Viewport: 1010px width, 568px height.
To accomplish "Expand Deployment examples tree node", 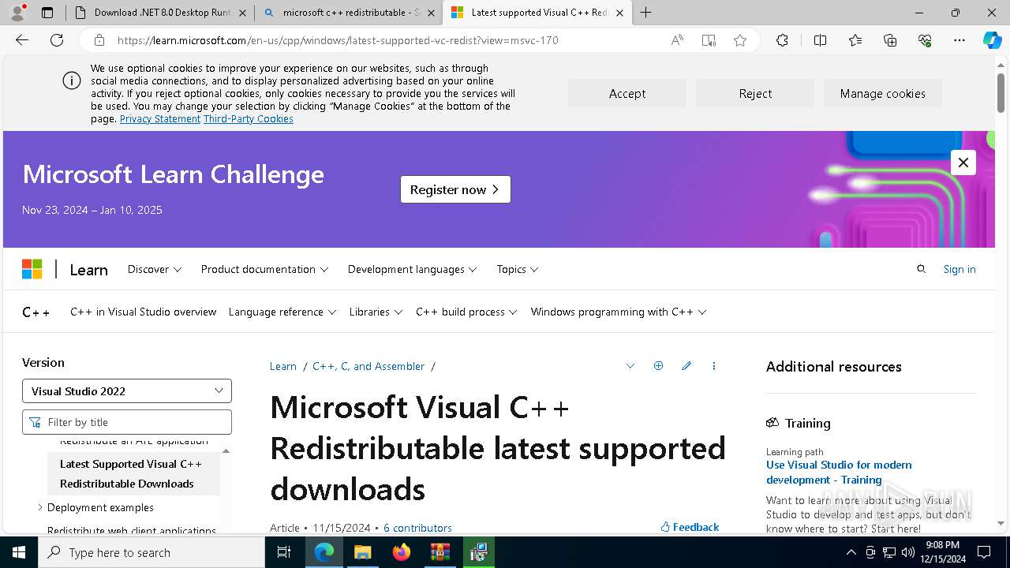I will (40, 507).
